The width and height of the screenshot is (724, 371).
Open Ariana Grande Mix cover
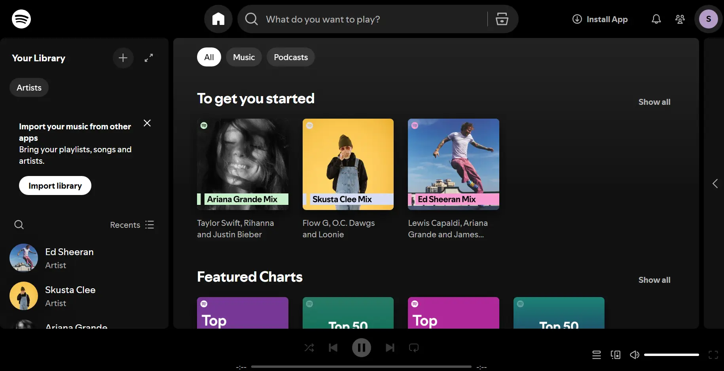click(243, 164)
